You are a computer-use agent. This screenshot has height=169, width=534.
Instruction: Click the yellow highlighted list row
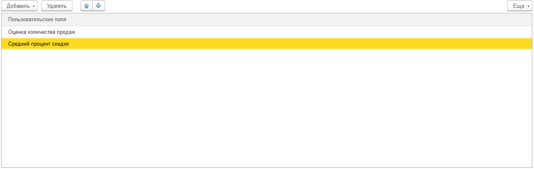(267, 44)
